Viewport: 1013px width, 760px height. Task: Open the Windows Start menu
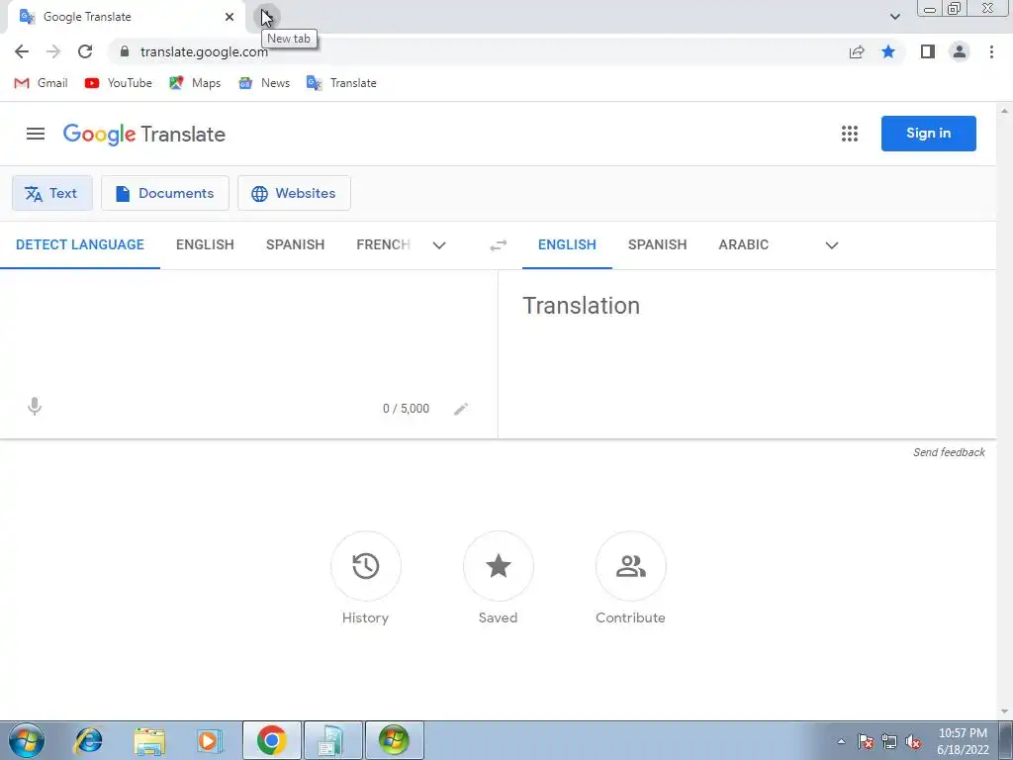click(26, 740)
